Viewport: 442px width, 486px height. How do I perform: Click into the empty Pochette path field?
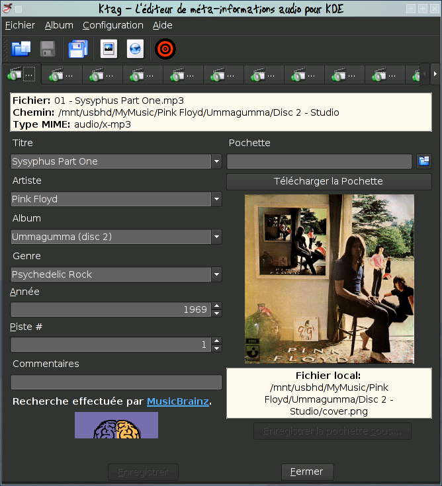click(319, 161)
